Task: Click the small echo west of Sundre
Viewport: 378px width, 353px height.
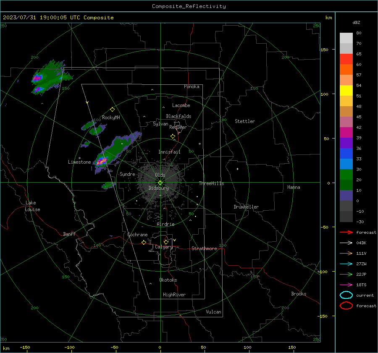Action: [108, 185]
